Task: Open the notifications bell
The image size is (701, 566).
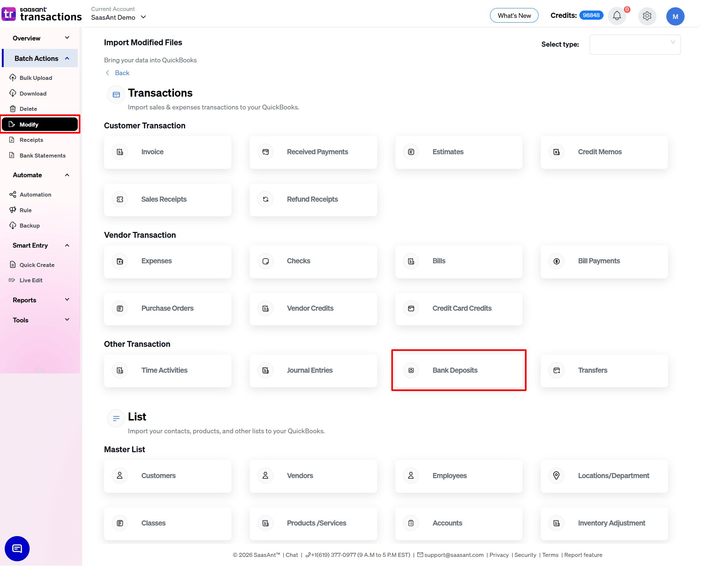Action: point(617,16)
